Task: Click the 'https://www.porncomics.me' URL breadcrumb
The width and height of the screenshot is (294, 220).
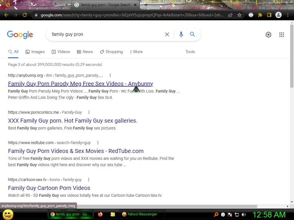Action: [x=33, y=112]
